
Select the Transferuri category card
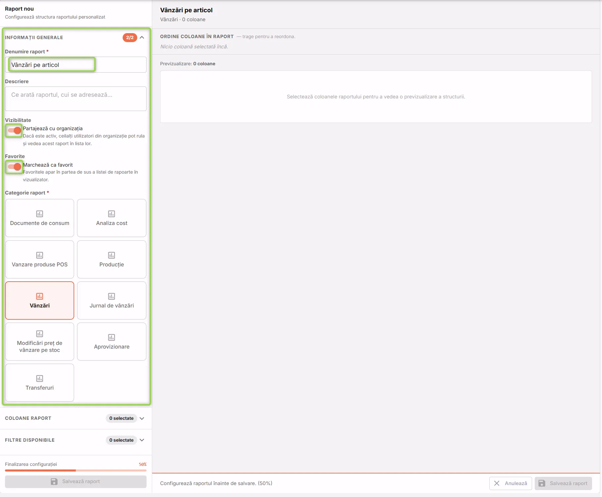[39, 383]
